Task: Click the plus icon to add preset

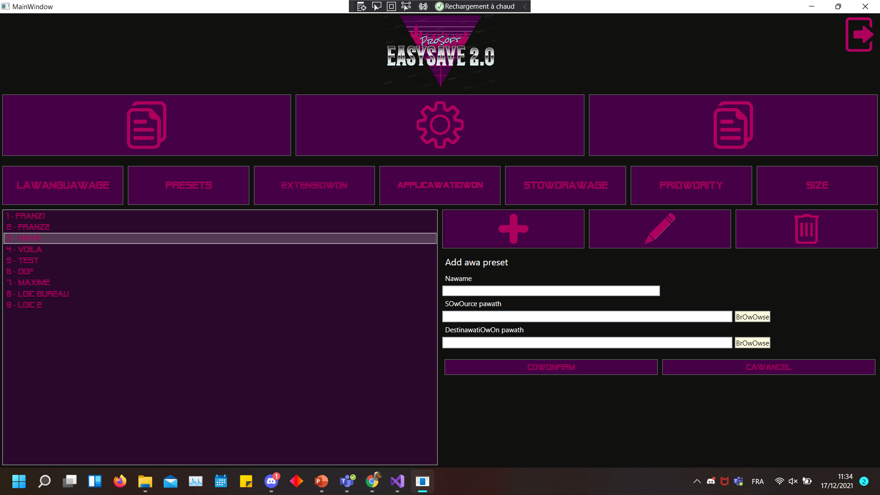Action: 513,229
